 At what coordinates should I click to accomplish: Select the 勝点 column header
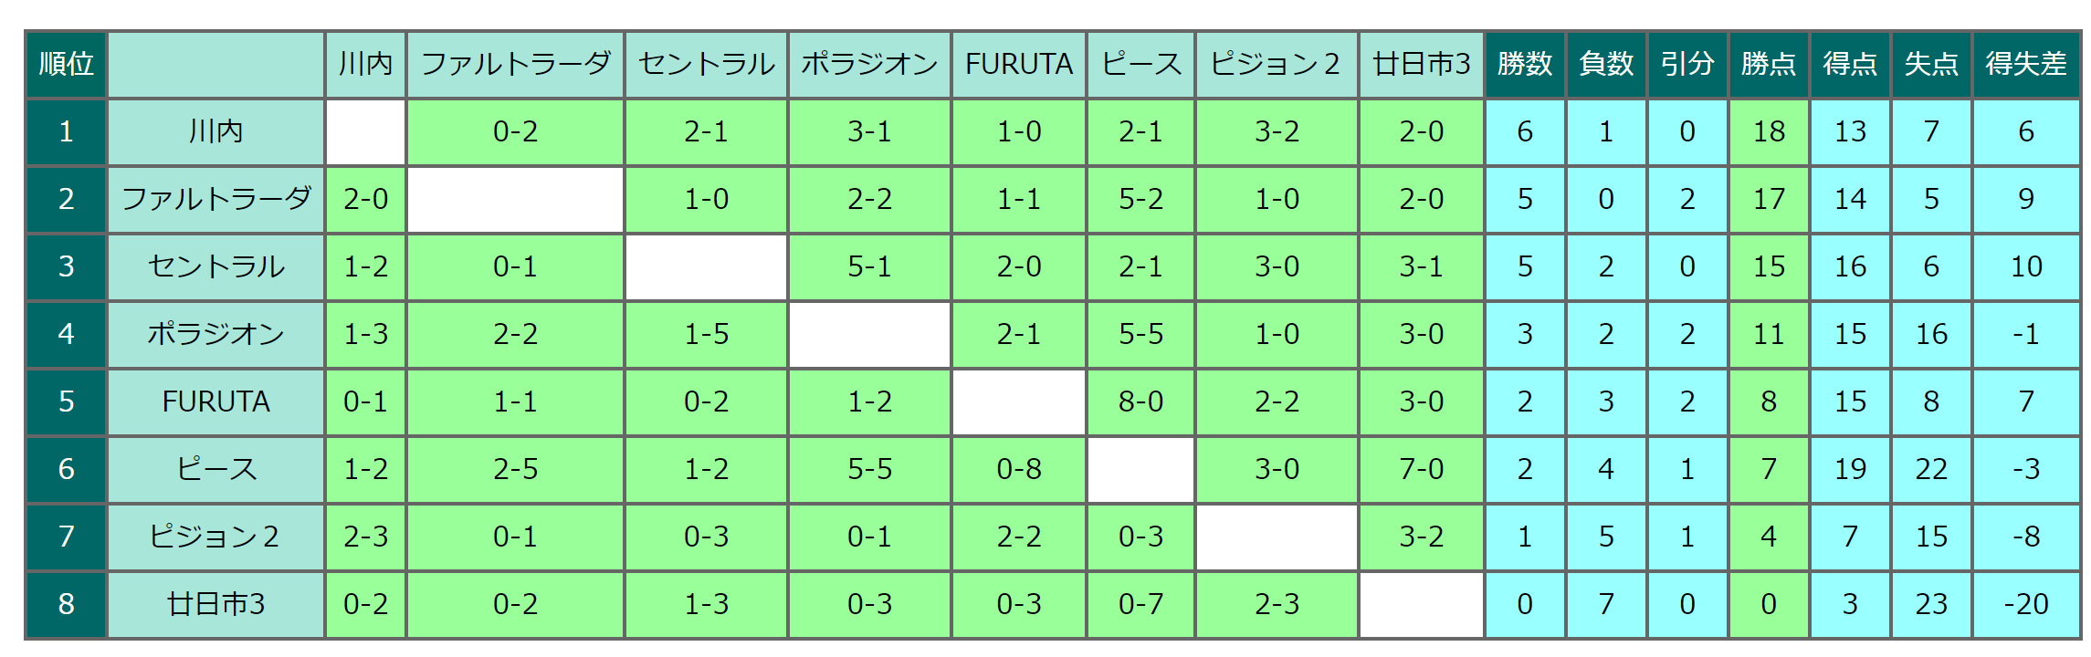[1769, 64]
